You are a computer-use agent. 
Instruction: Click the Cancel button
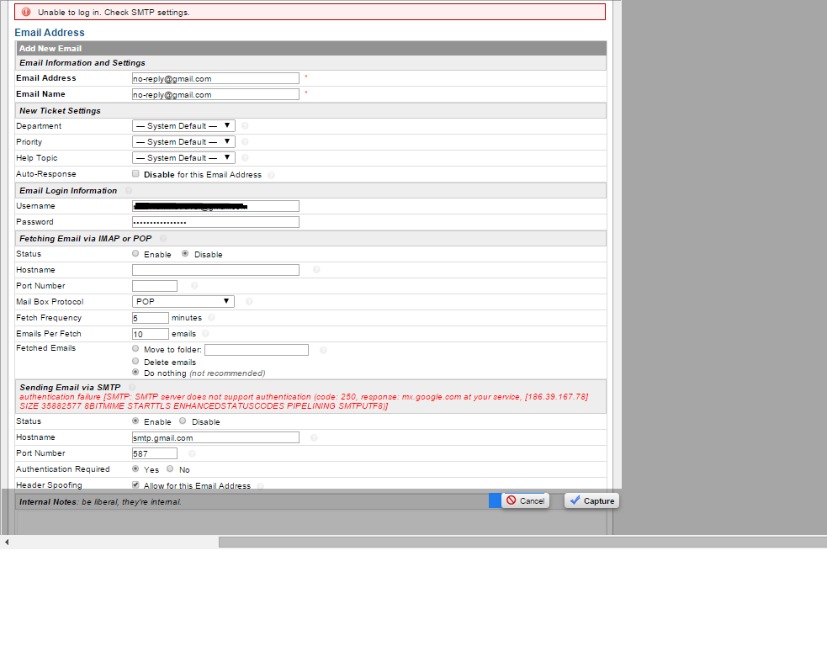click(x=525, y=500)
